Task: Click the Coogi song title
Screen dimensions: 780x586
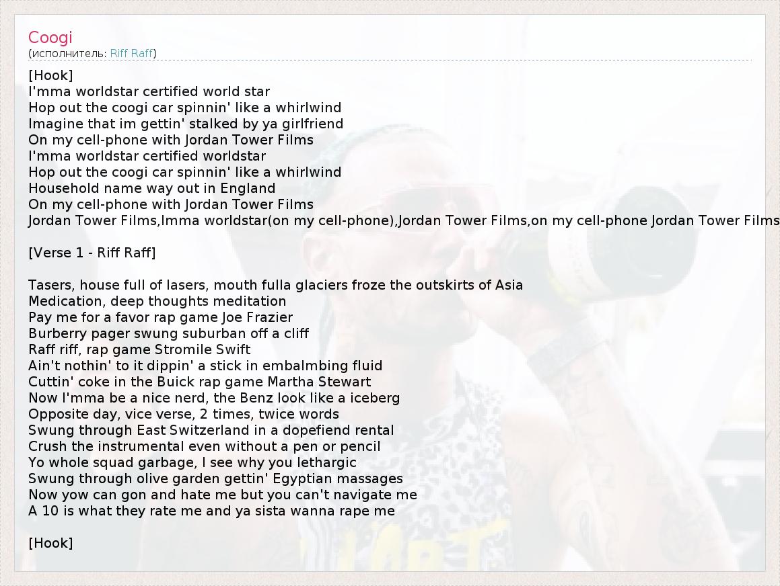Action: click(x=50, y=38)
